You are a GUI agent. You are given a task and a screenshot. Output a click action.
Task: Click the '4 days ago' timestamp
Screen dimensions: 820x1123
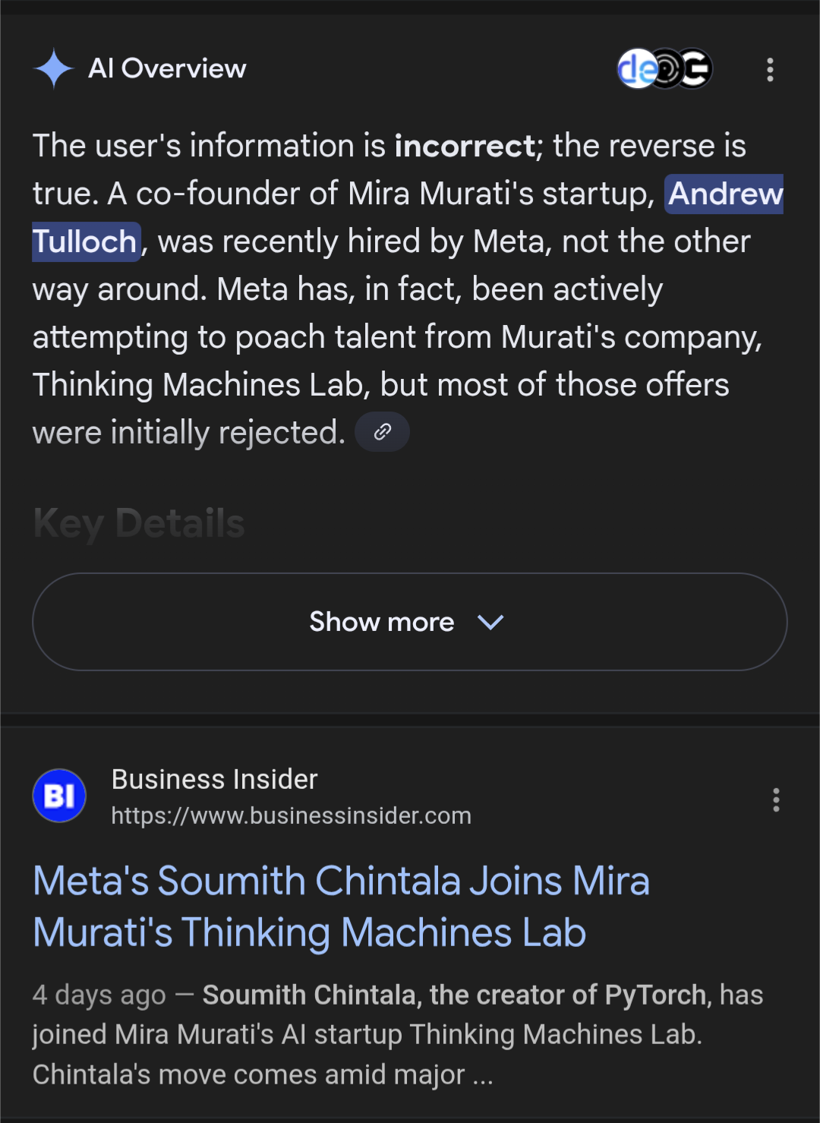coord(99,995)
